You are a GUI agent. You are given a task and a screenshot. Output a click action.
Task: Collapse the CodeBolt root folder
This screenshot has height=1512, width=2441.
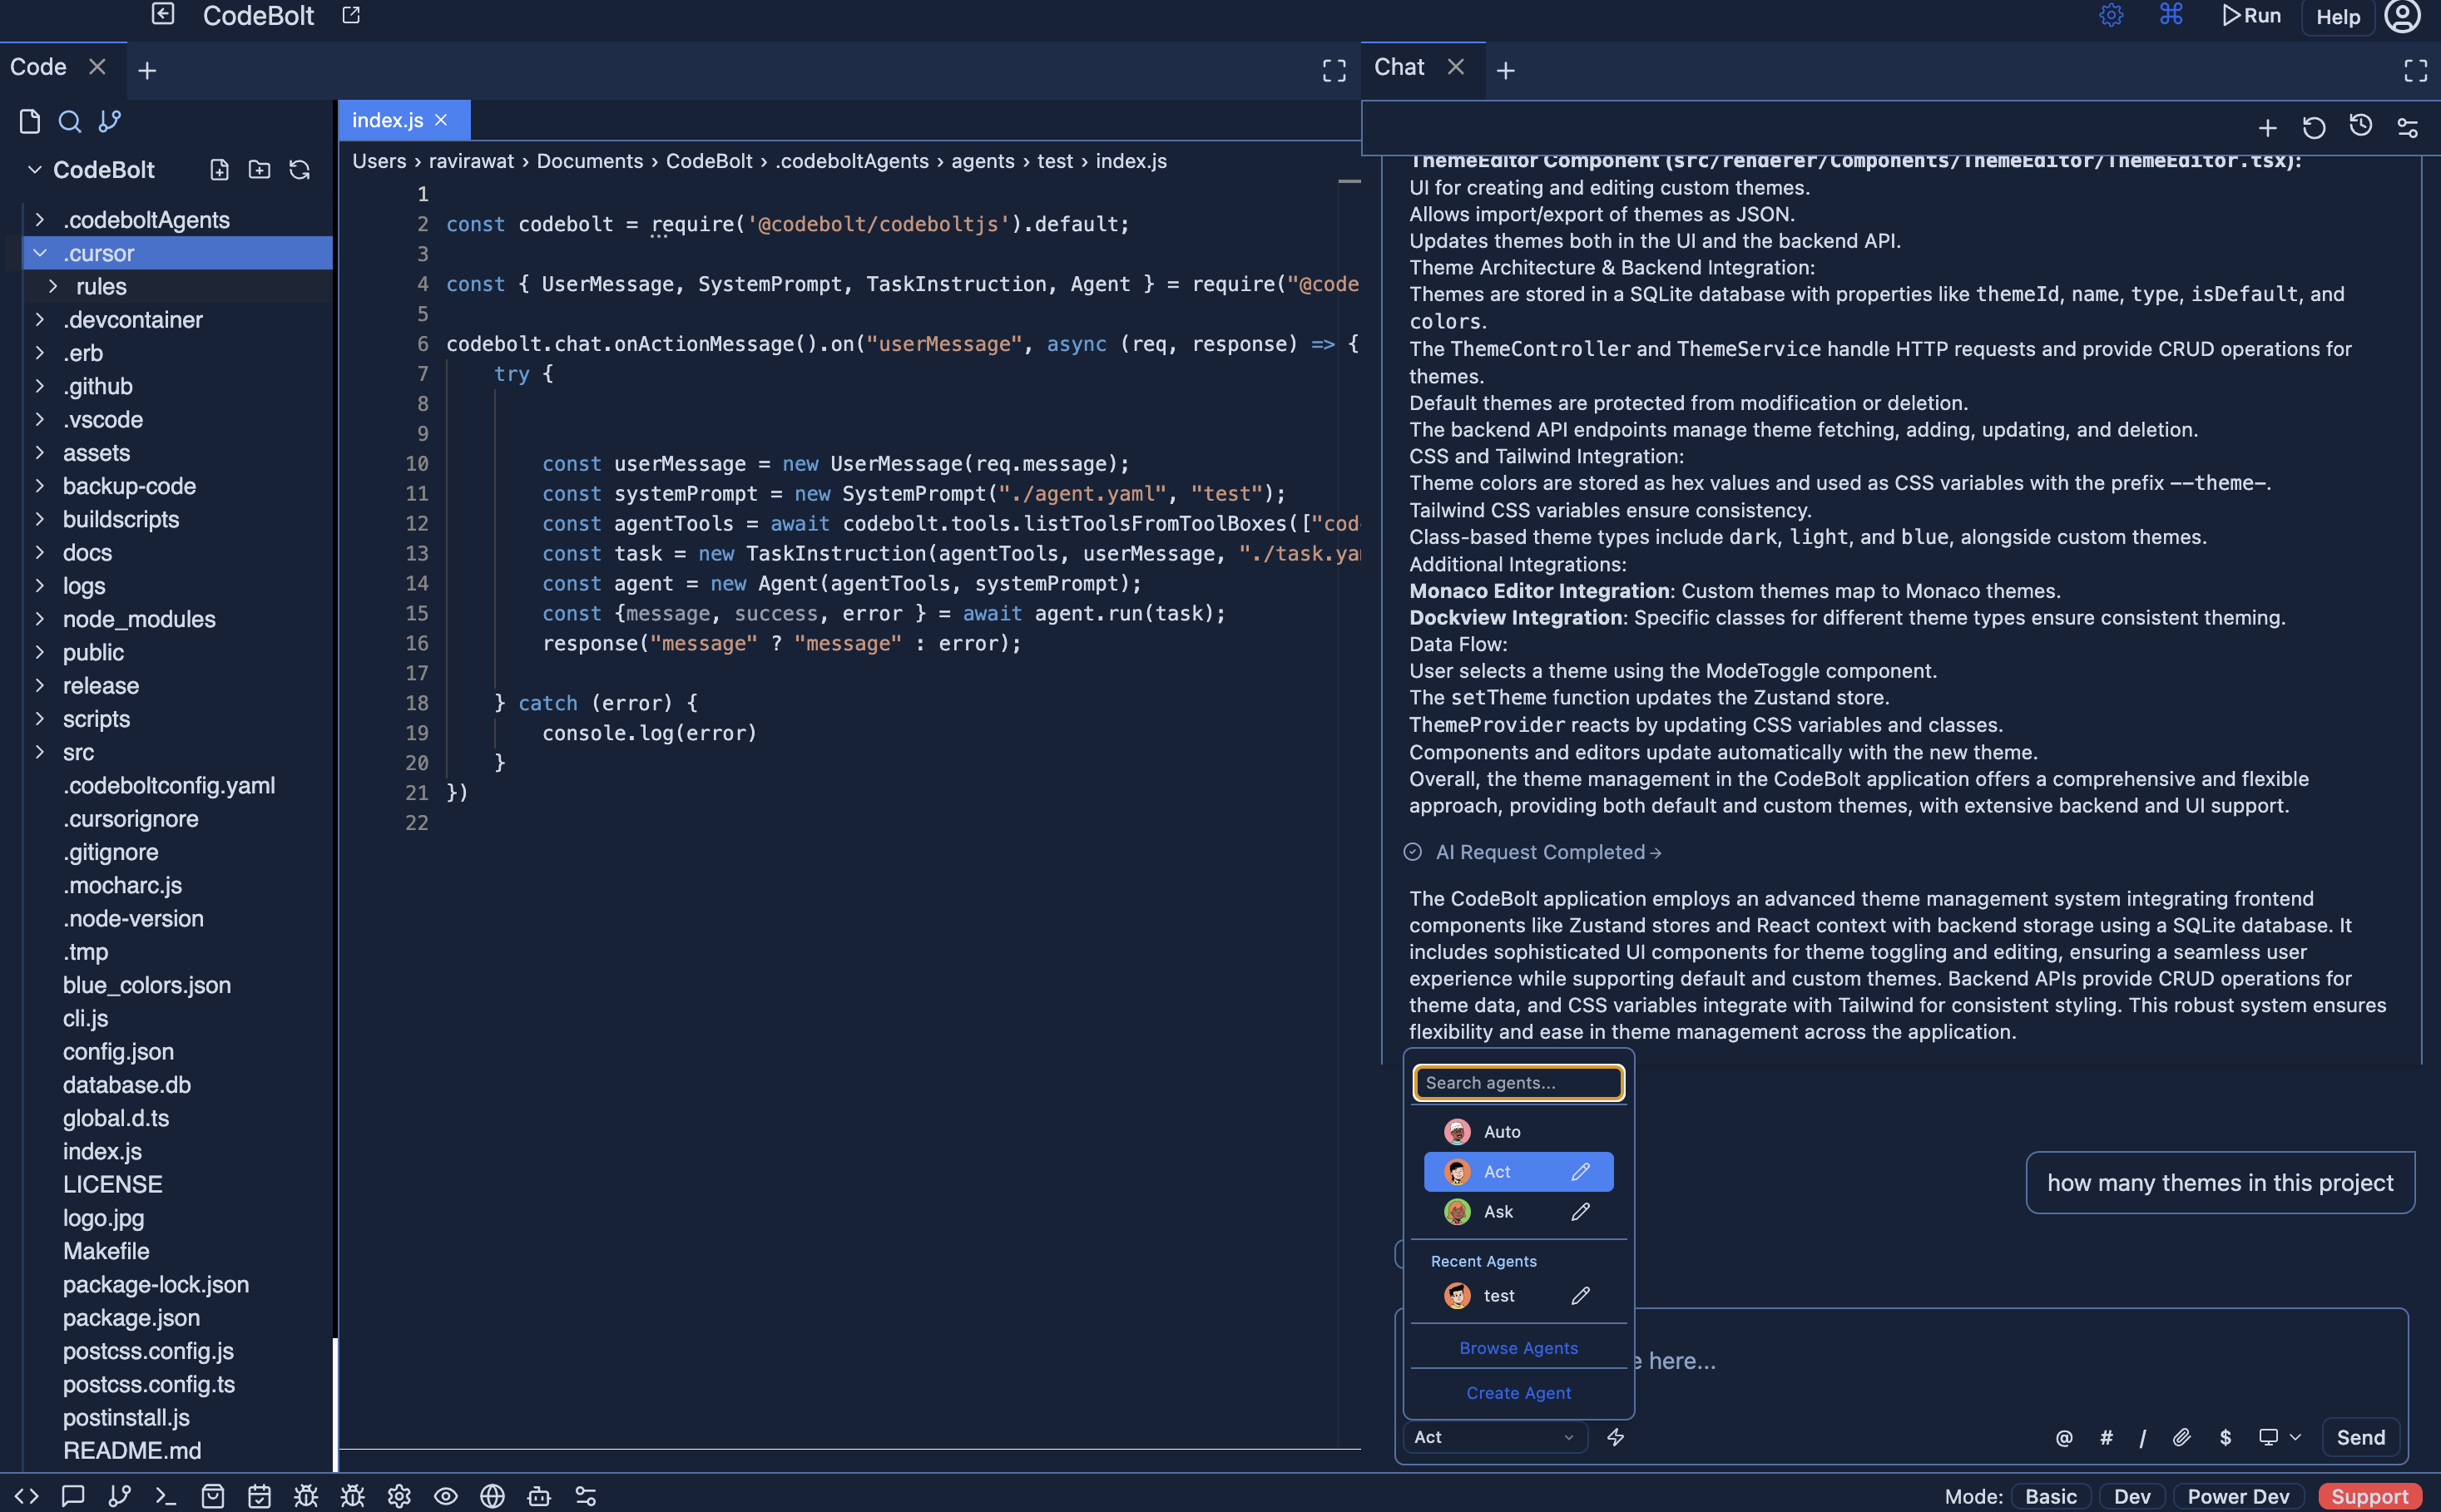pyautogui.click(x=34, y=169)
